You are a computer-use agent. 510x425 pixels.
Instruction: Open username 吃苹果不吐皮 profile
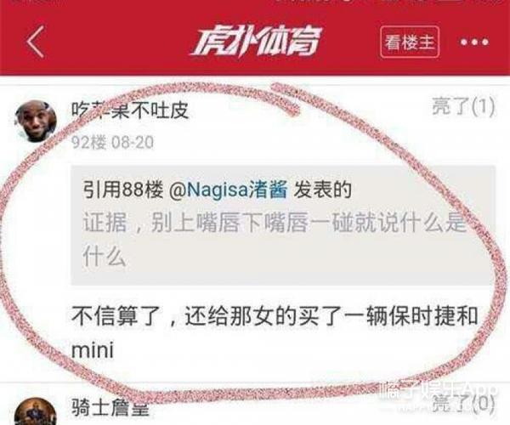(130, 110)
